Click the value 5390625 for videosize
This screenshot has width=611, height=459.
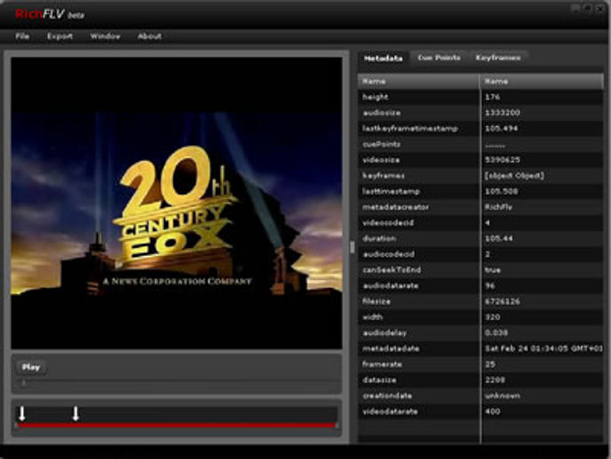[502, 159]
